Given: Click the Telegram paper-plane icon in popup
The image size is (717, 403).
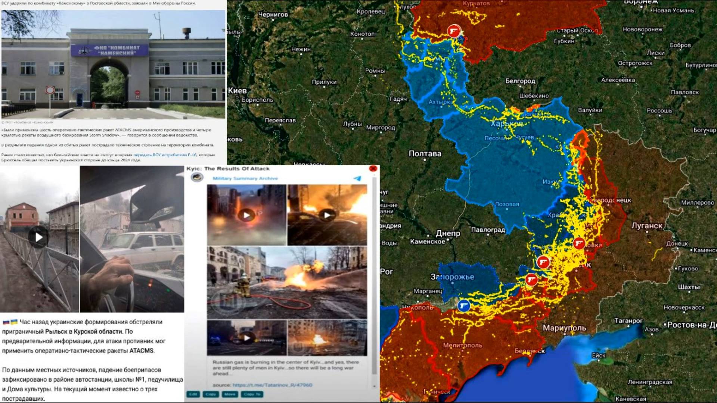Looking at the screenshot, I should [x=357, y=178].
